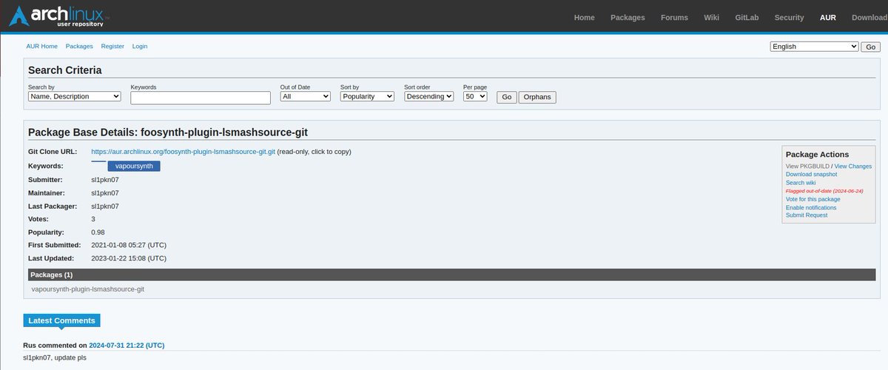This screenshot has height=370, width=888.
Task: Click Vote for this package
Action: [x=813, y=199]
